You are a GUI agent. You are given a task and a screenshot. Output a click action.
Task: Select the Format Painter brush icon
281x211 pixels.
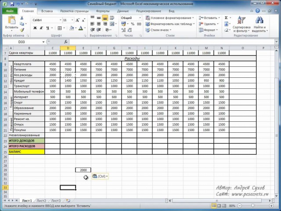pyautogui.click(x=22, y=30)
